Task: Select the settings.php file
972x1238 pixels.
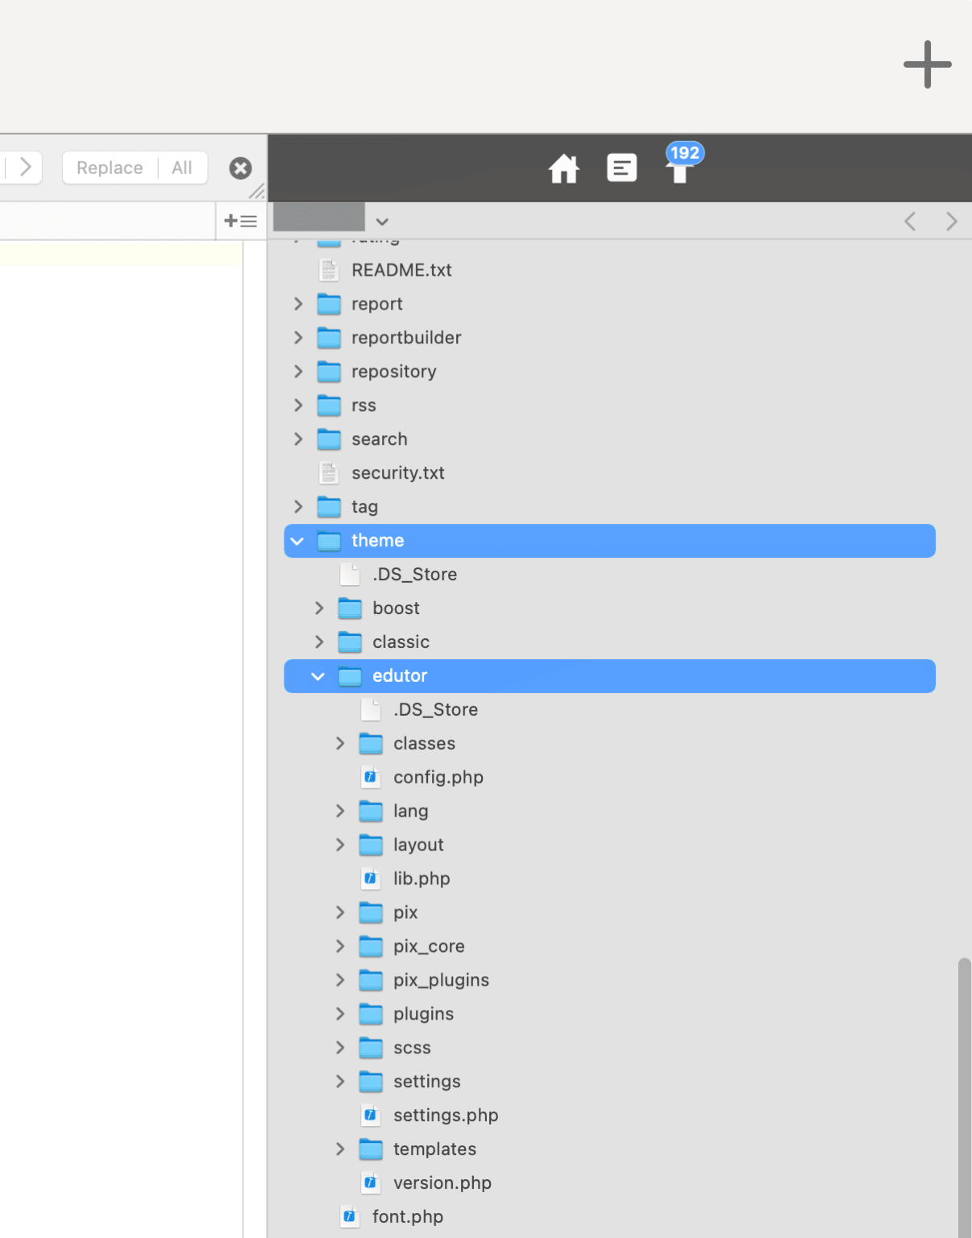Action: click(x=445, y=1115)
